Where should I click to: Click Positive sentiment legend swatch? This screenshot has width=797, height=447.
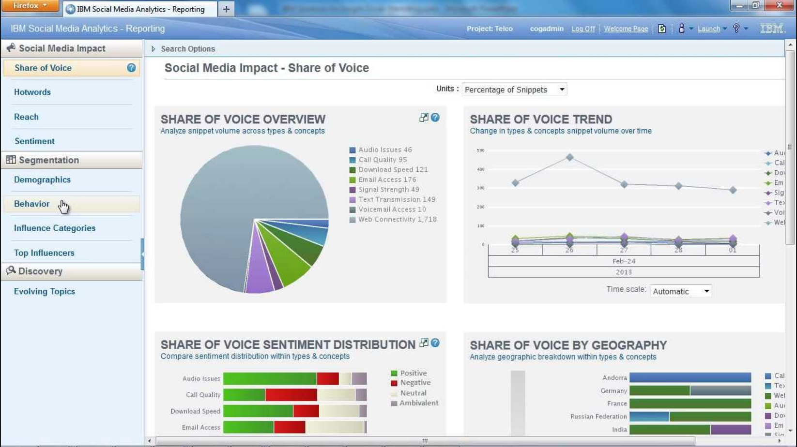[x=394, y=373]
